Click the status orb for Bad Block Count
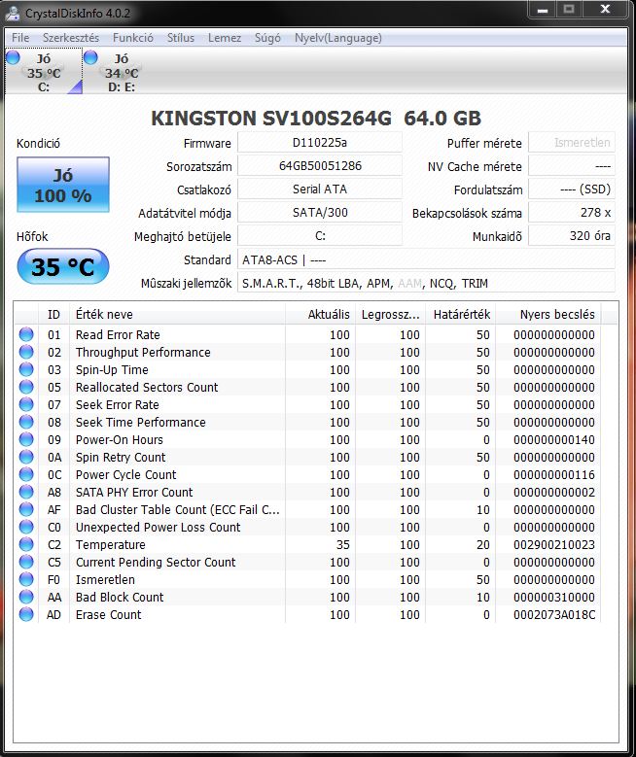This screenshot has height=757, width=636. 26,597
